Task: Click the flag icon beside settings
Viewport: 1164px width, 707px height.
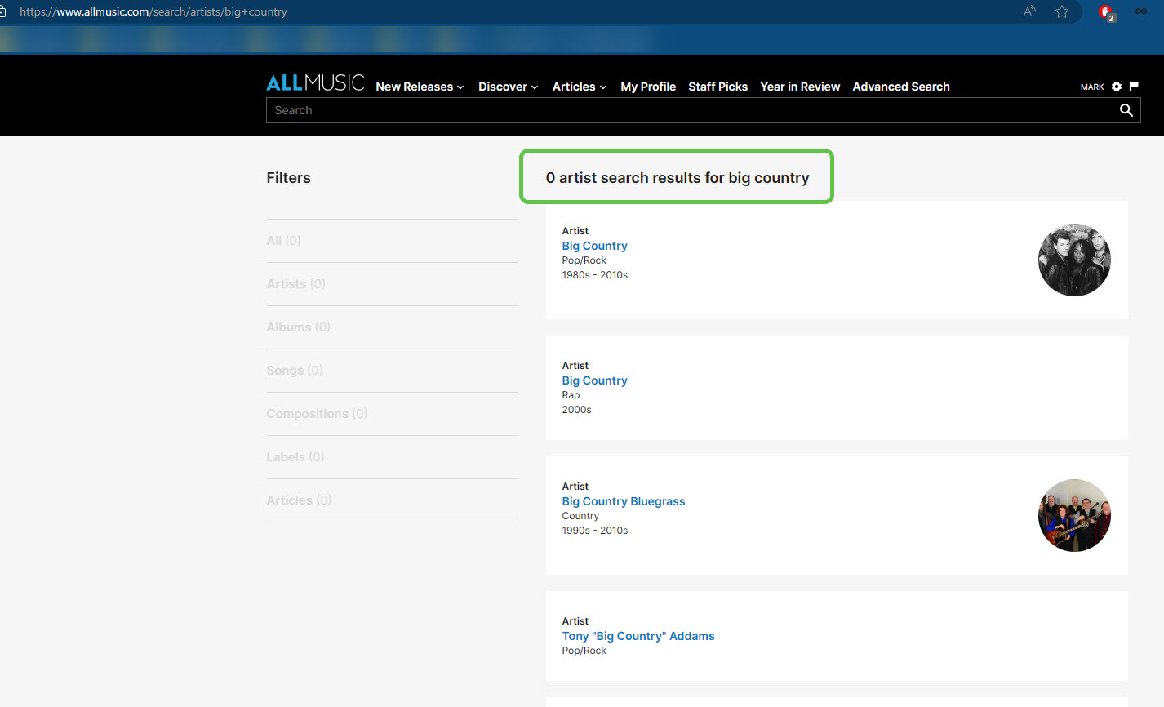Action: pos(1134,87)
